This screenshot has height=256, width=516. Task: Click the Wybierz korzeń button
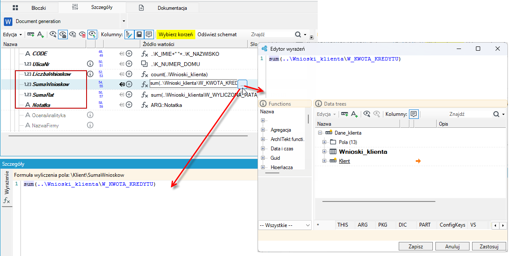coord(176,35)
